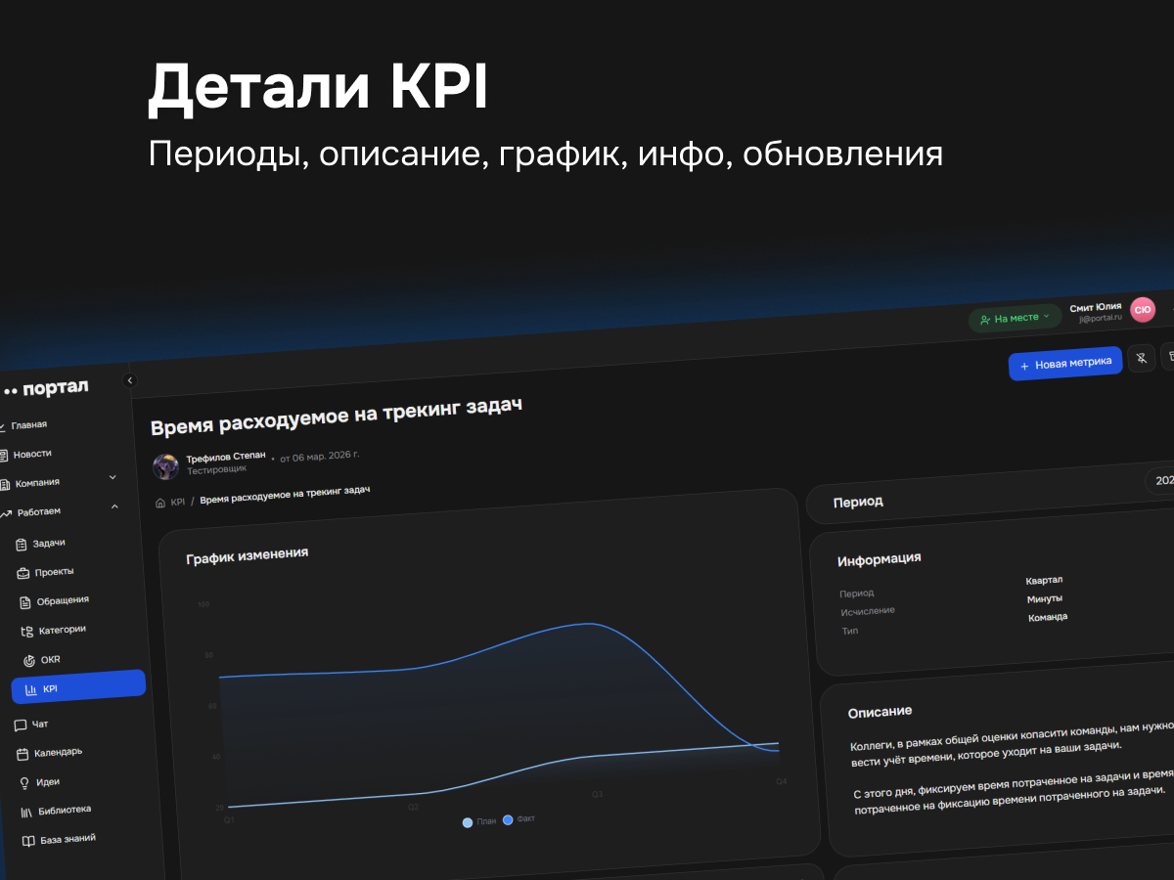The height and width of the screenshot is (880, 1174).
Task: Go to Обращения in the sidebar
Action: point(55,600)
